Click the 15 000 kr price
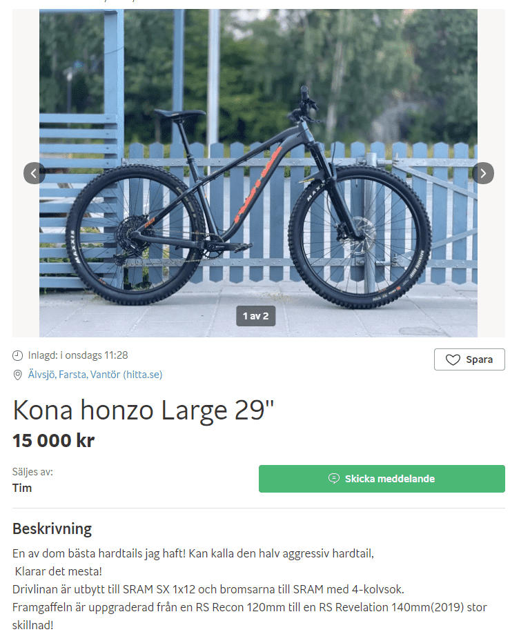Screen dimensions: 510x643 (x=53, y=441)
